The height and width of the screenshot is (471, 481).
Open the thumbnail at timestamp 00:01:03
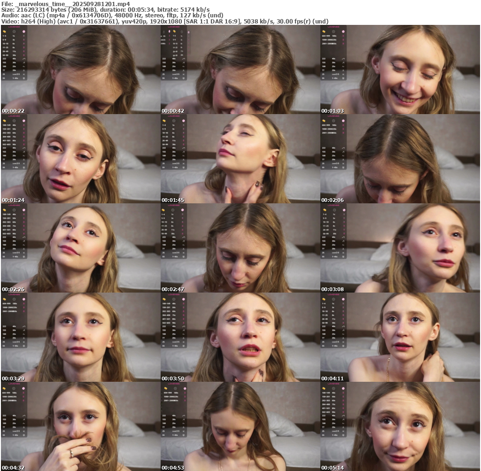coord(400,69)
